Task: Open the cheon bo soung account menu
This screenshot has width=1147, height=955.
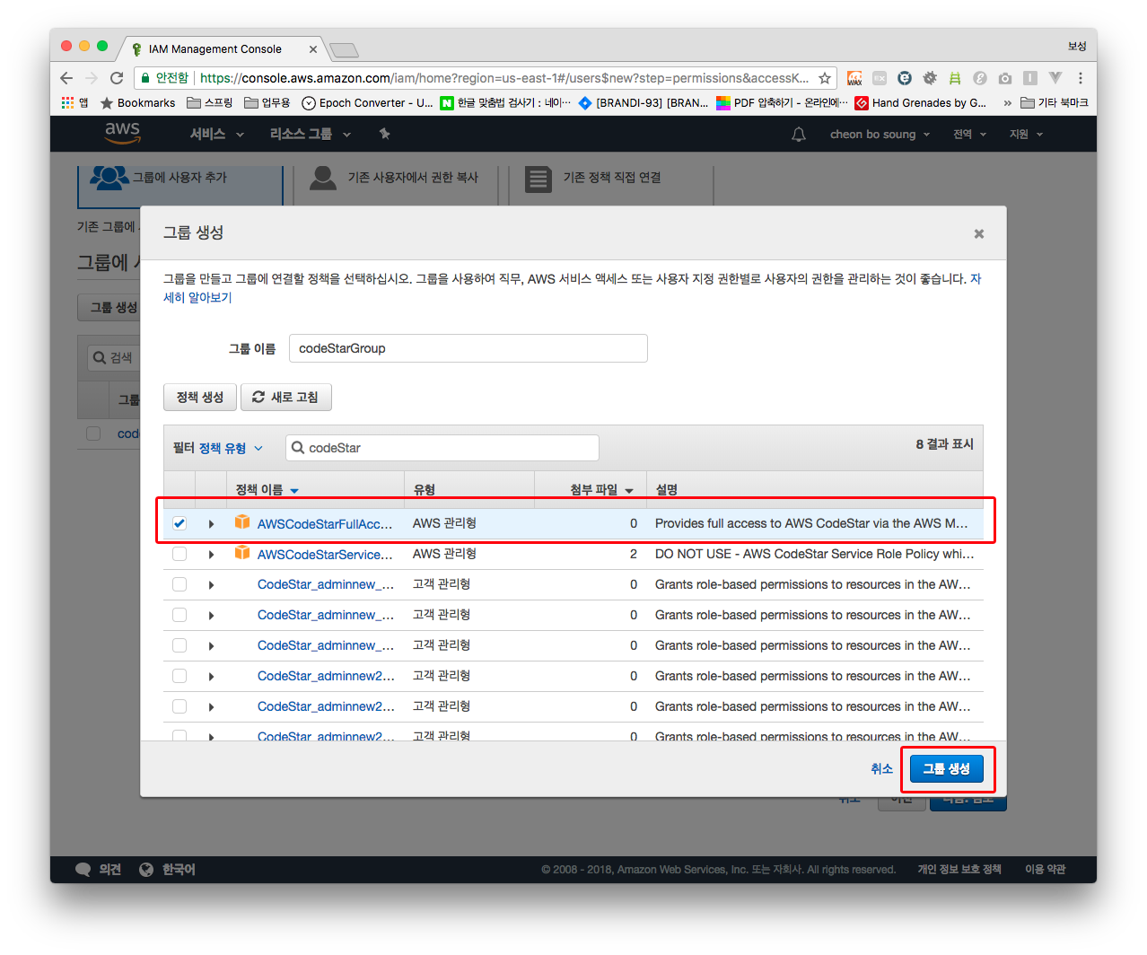Action: pyautogui.click(x=879, y=135)
